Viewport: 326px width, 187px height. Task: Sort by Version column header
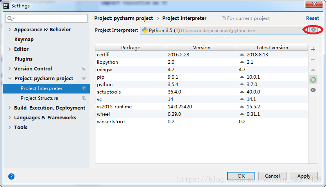pos(201,47)
